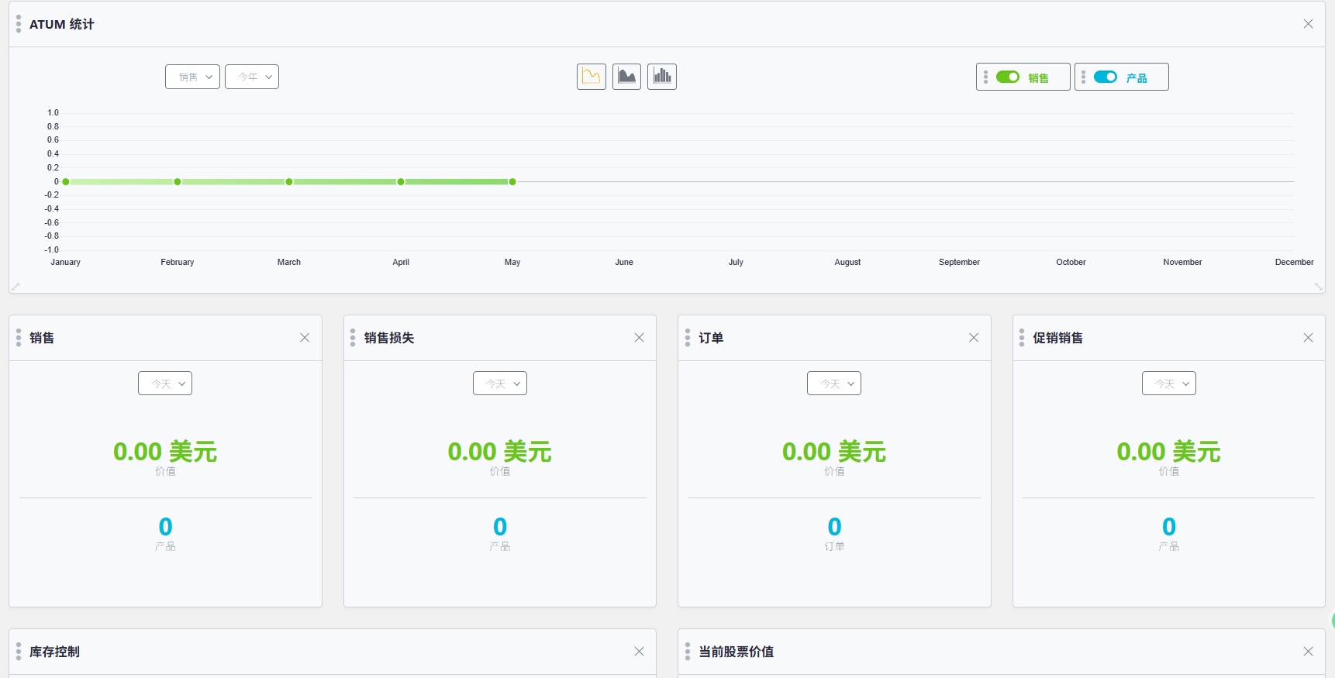1335x678 pixels.
Task: Click the February data point on chart
Action: pos(178,182)
